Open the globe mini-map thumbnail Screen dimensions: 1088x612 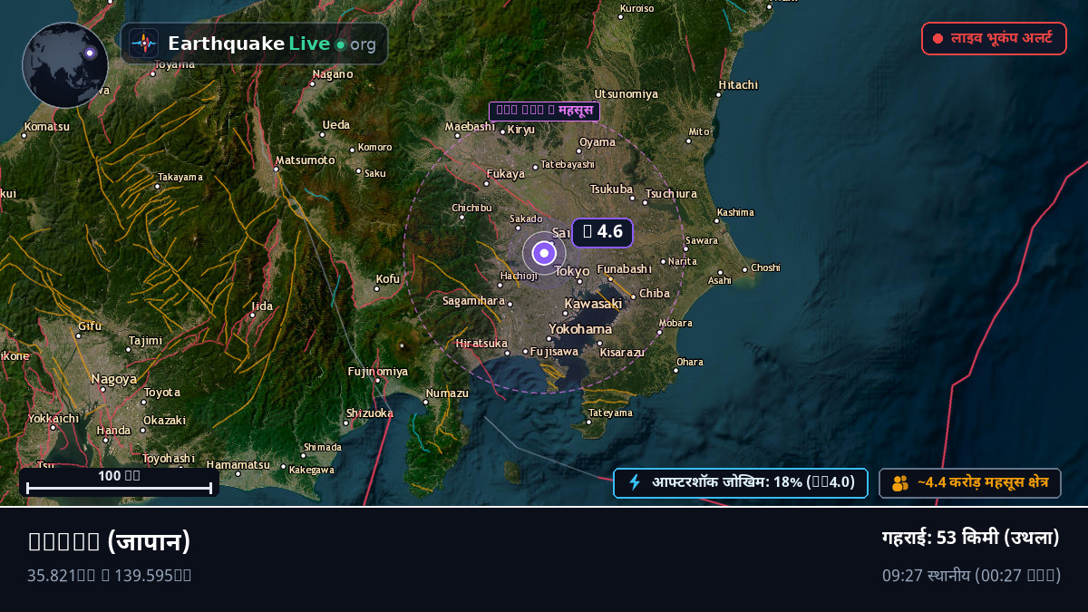coord(65,65)
